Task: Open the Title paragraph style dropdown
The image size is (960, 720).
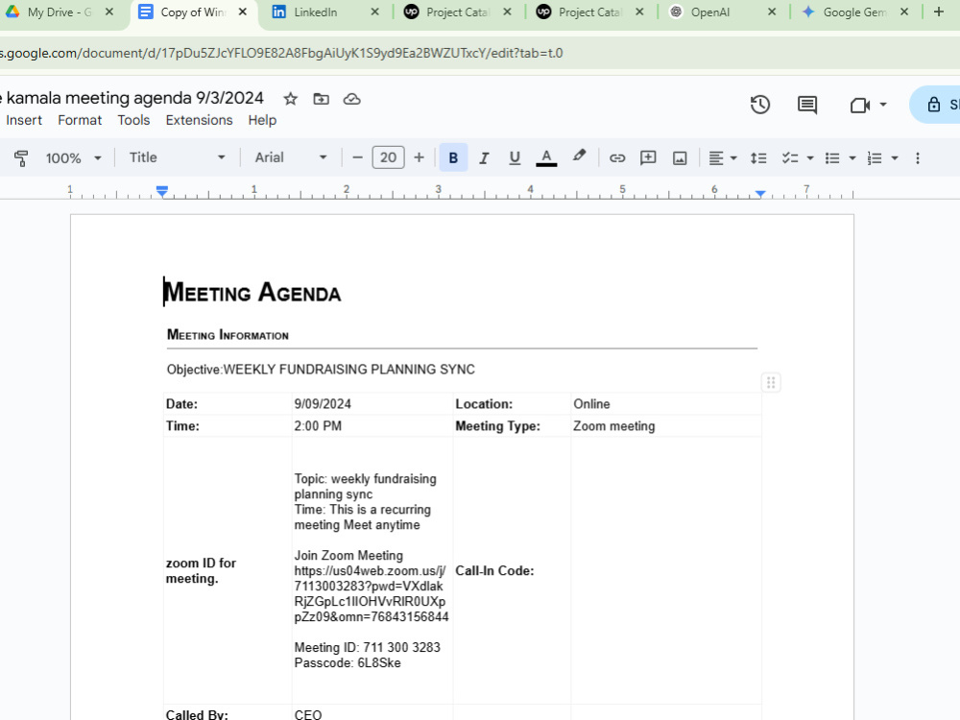Action: point(177,158)
